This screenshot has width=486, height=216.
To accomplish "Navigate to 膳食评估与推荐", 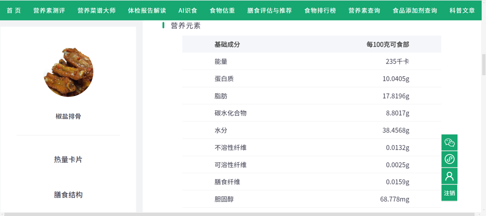I will 269,10.
